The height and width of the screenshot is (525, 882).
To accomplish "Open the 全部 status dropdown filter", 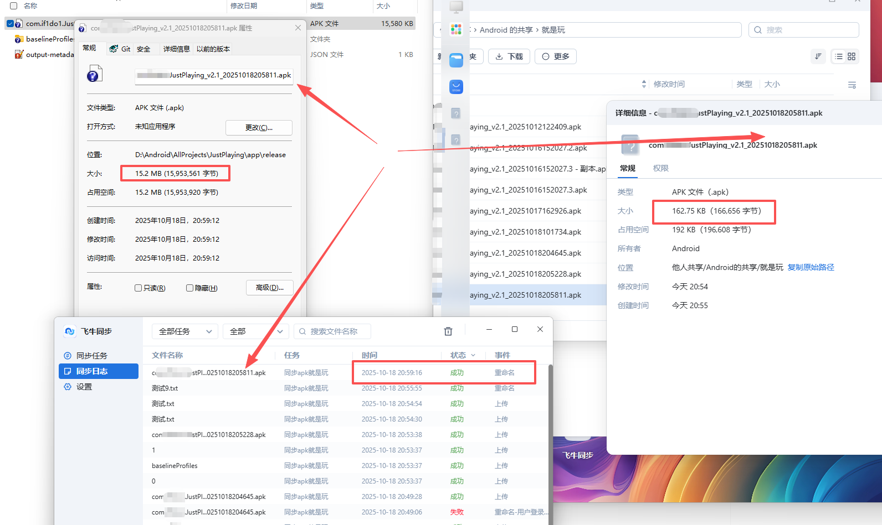I will [256, 331].
